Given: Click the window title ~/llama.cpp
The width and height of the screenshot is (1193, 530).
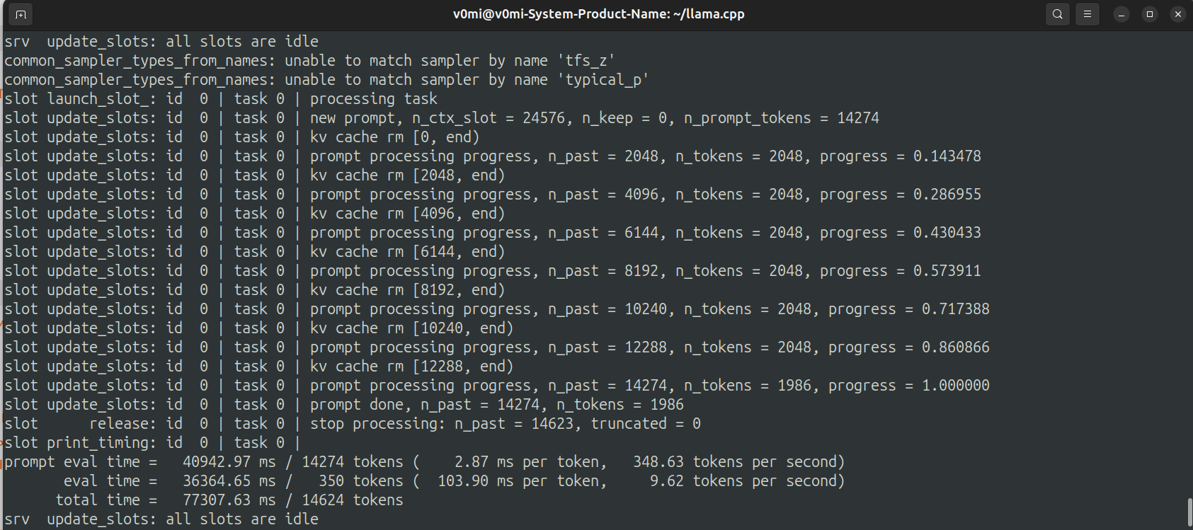Looking at the screenshot, I should pyautogui.click(x=598, y=14).
